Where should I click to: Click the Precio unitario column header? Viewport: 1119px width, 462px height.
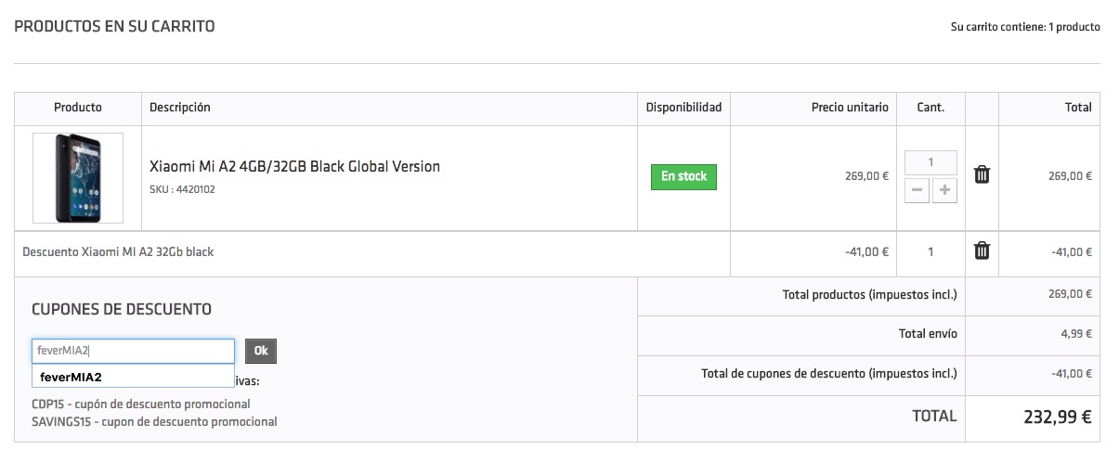coord(850,108)
